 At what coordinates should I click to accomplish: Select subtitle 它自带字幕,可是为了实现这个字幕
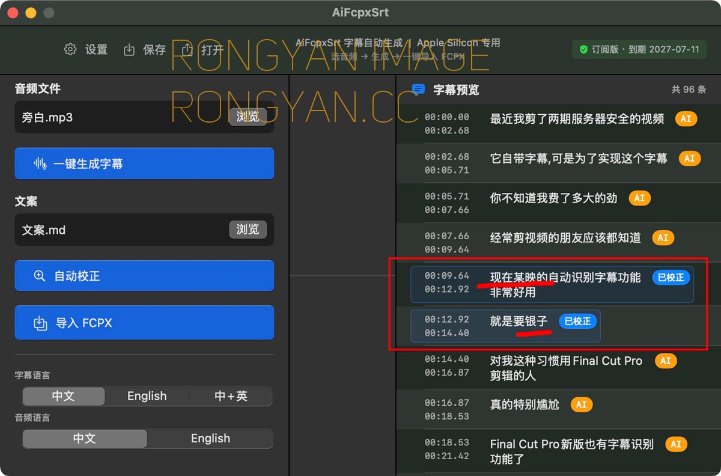(579, 159)
